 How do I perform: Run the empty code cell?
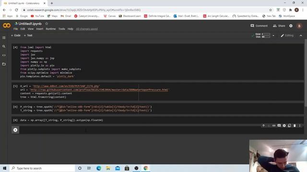point(15,130)
